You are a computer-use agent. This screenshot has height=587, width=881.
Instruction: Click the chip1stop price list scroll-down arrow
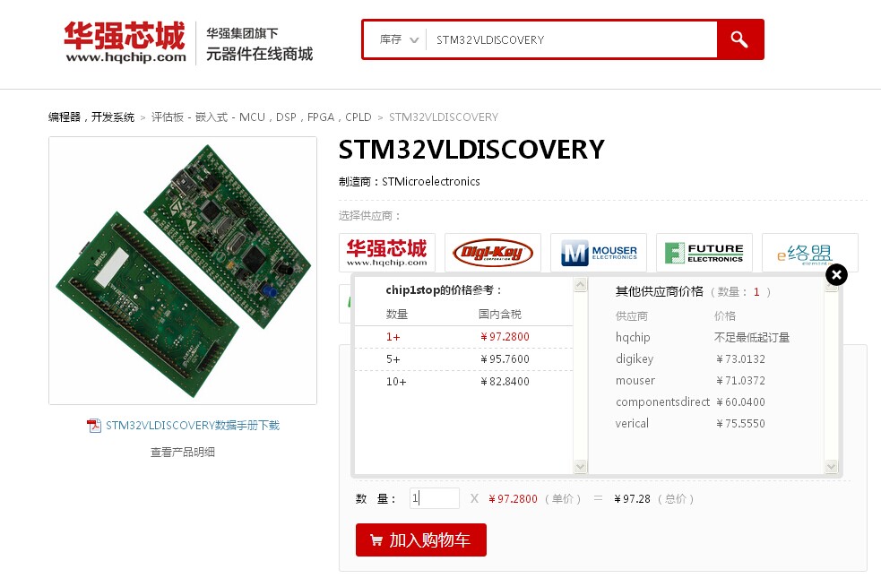(581, 466)
